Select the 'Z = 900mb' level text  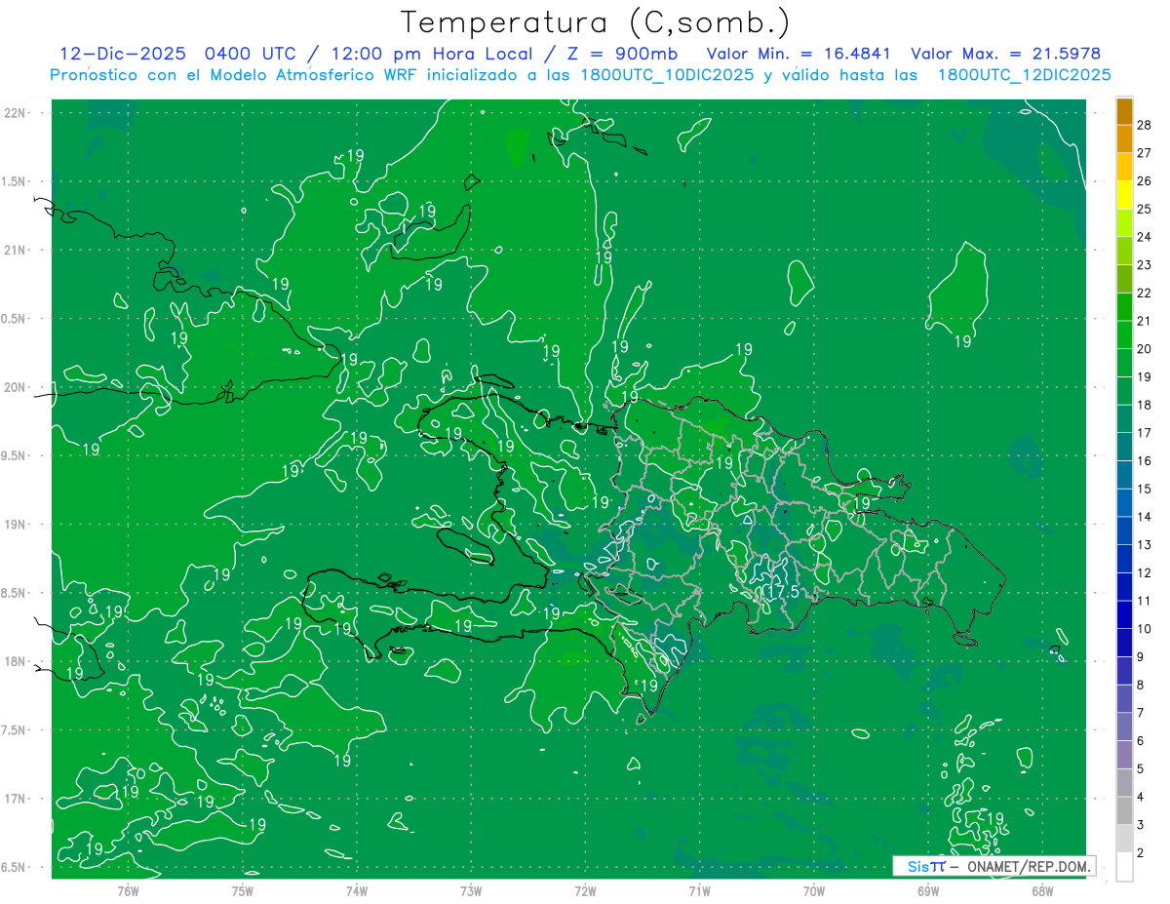tap(623, 54)
